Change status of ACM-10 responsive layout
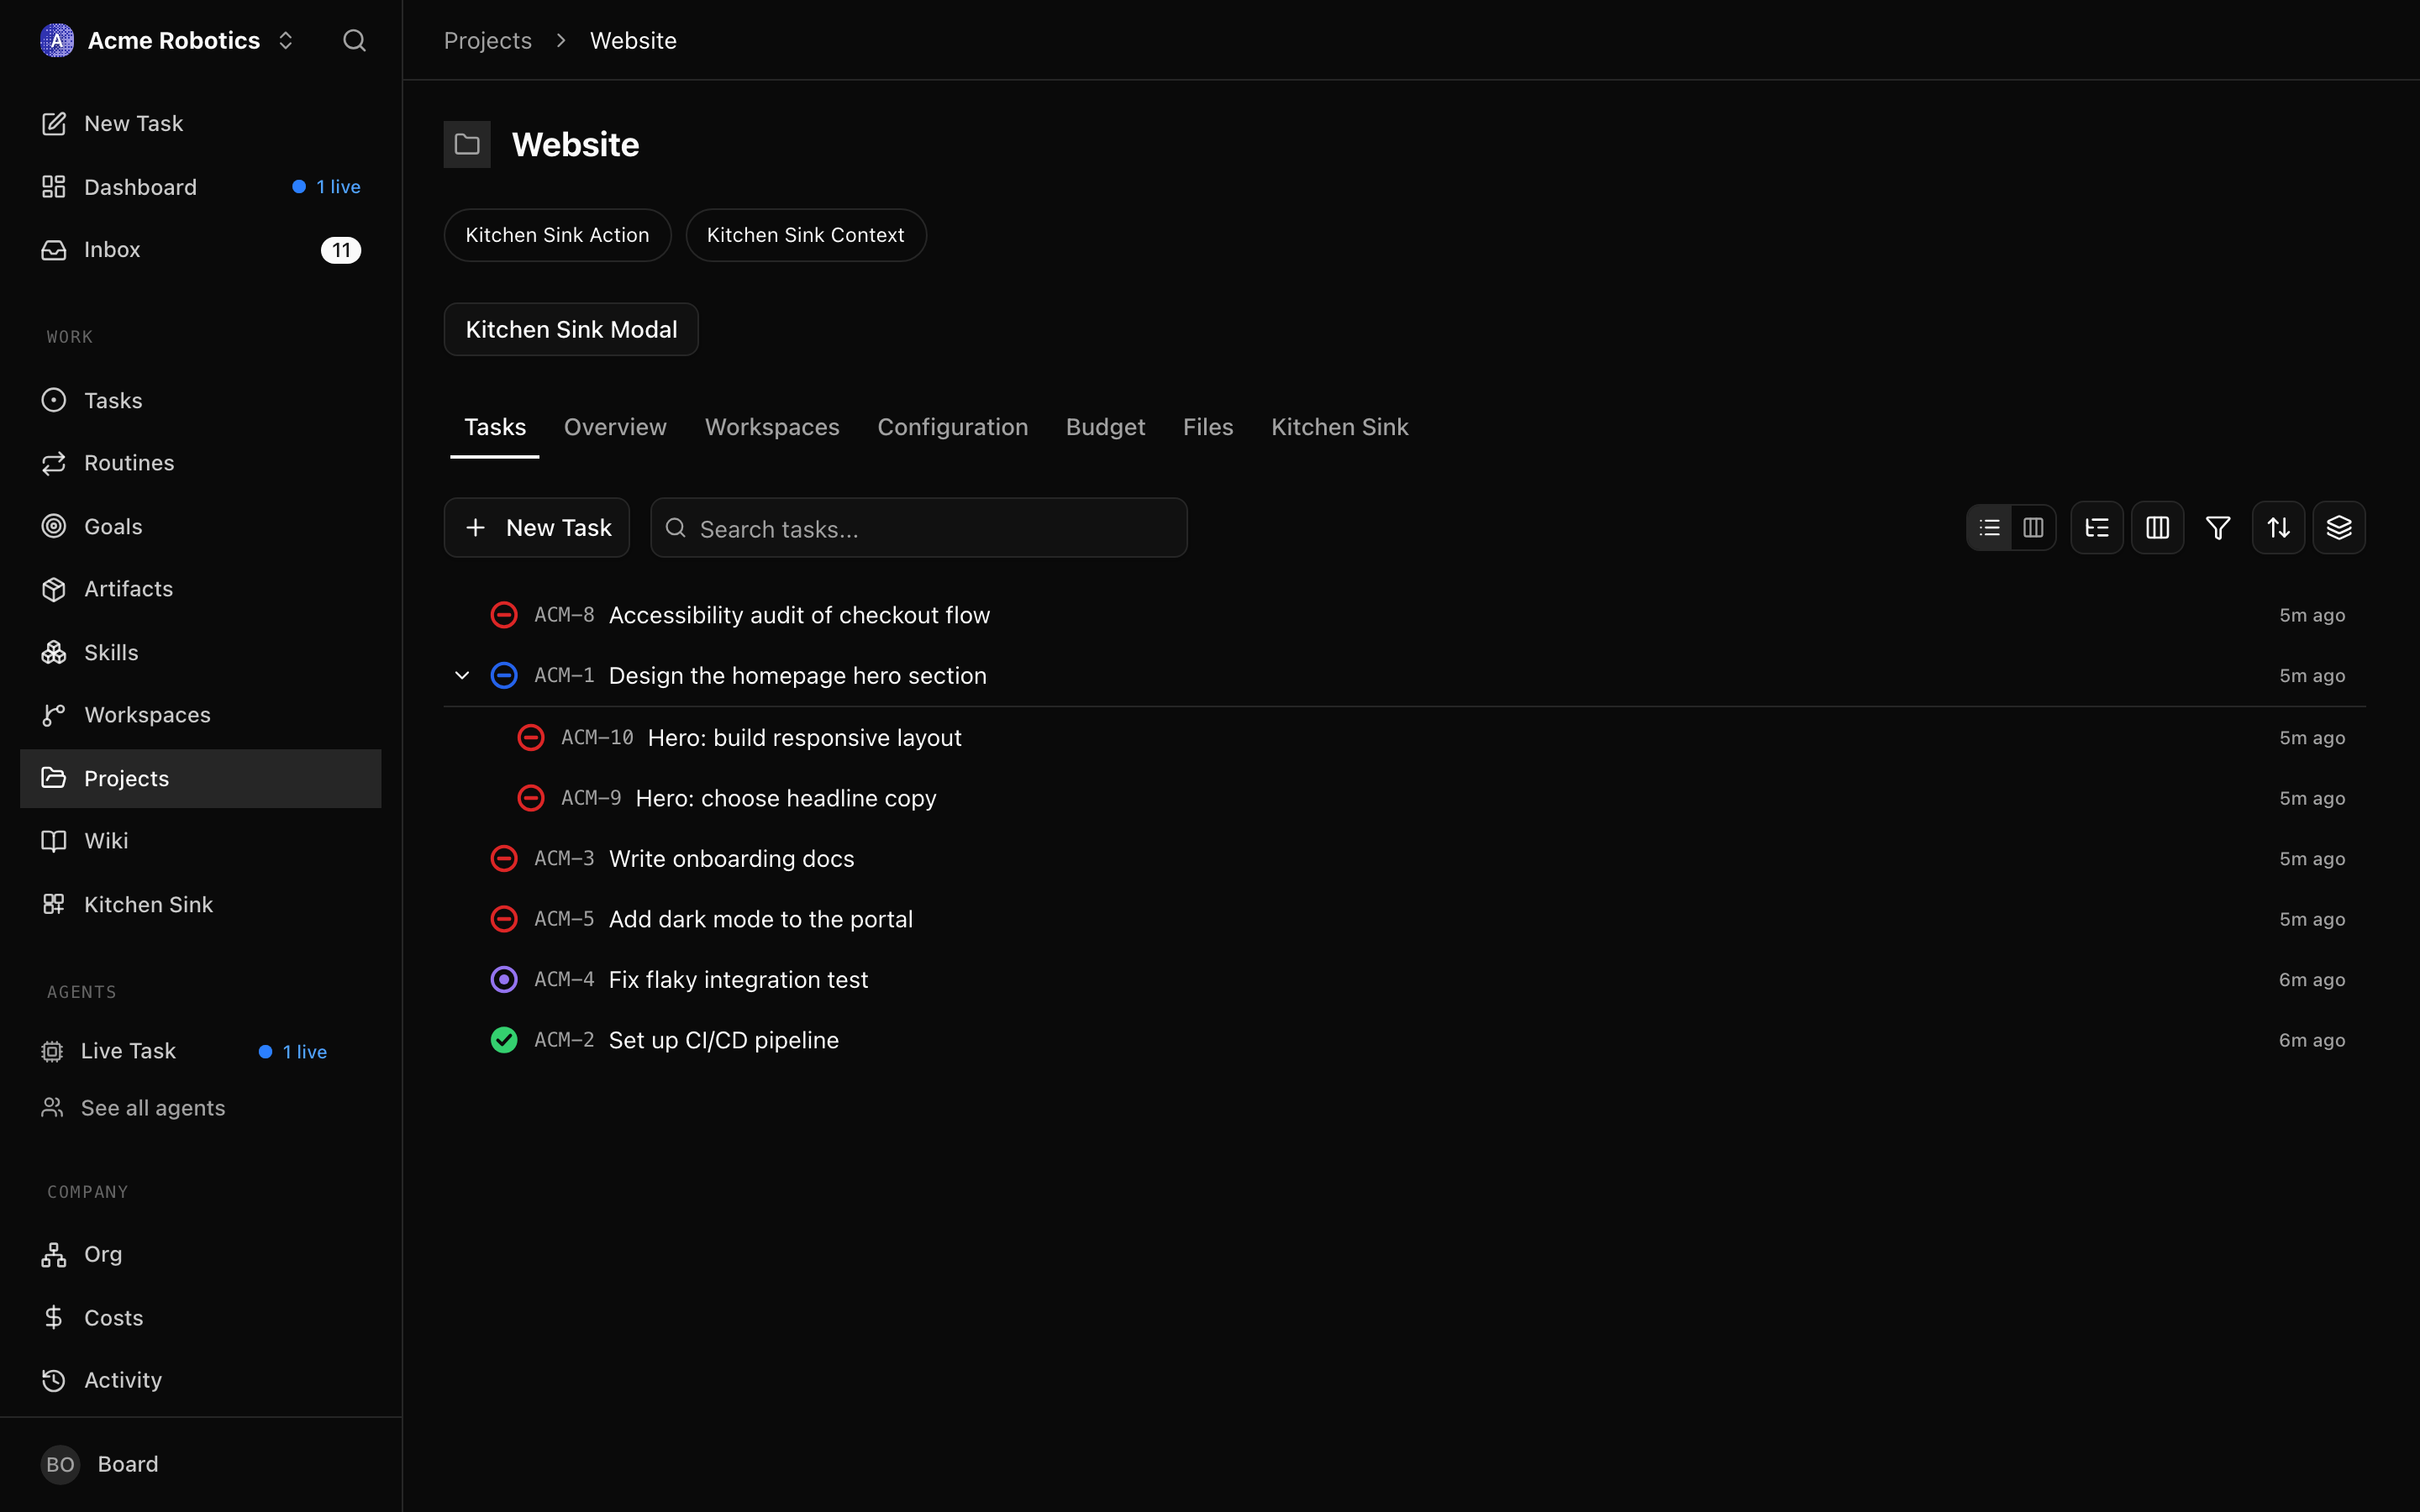Image resolution: width=2420 pixels, height=1512 pixels. (531, 737)
